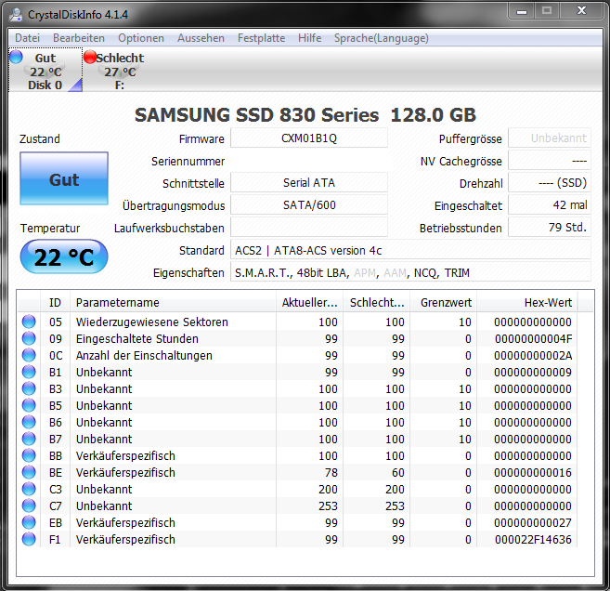This screenshot has width=610, height=591.
Task: Click the Eingeschaltet field 42 mal
Action: pyautogui.click(x=550, y=205)
